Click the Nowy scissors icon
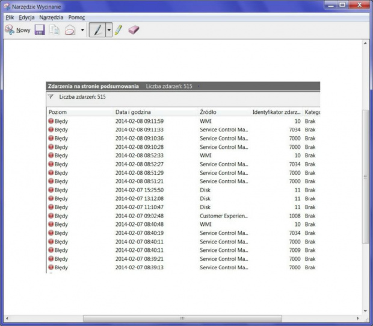Screen dimensions: 373x326 pyautogui.click(x=10, y=30)
